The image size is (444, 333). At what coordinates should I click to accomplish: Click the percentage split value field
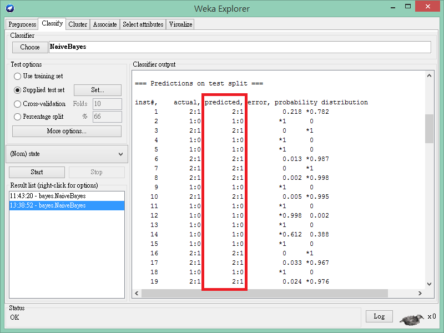pos(107,117)
